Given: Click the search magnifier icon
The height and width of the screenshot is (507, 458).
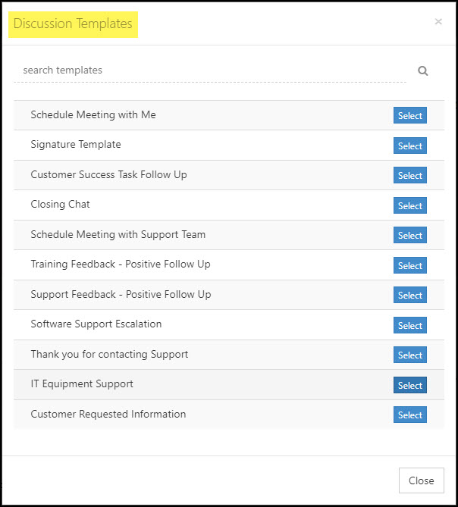Looking at the screenshot, I should click(423, 70).
